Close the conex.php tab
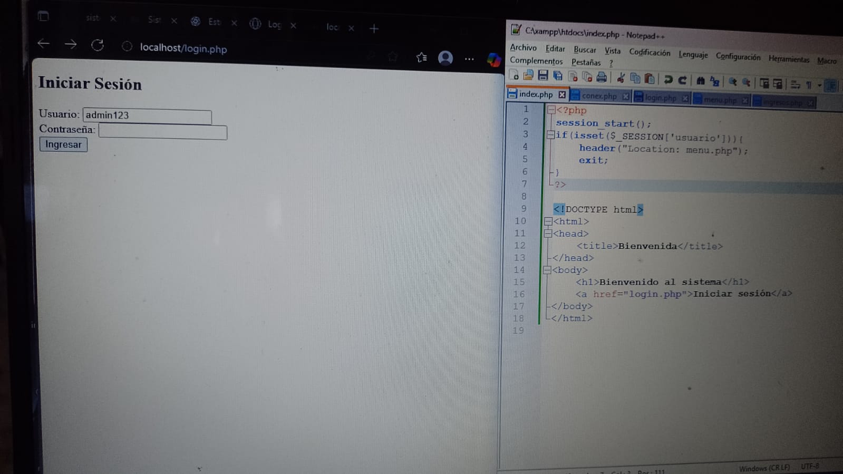The width and height of the screenshot is (843, 474). (x=625, y=96)
